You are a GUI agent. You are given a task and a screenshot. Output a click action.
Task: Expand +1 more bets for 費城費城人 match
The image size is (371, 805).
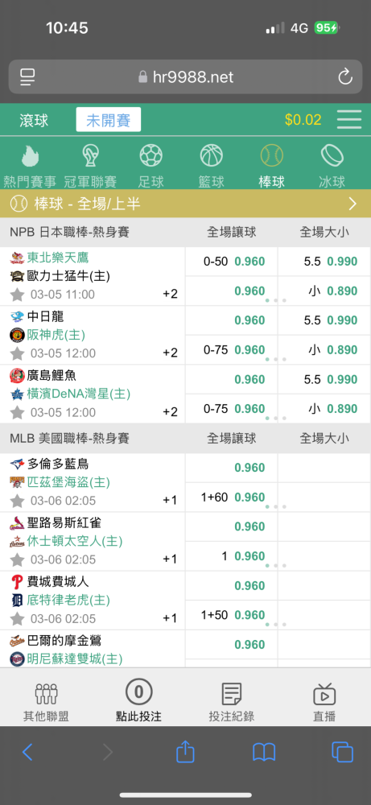pos(170,618)
